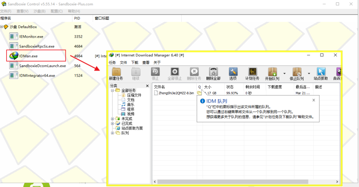
Task: Expand the 队列 category node
Action: coord(112,133)
